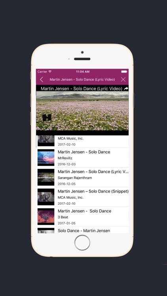Close the player with the X icon
The height and width of the screenshot is (296, 167).
[123, 79]
